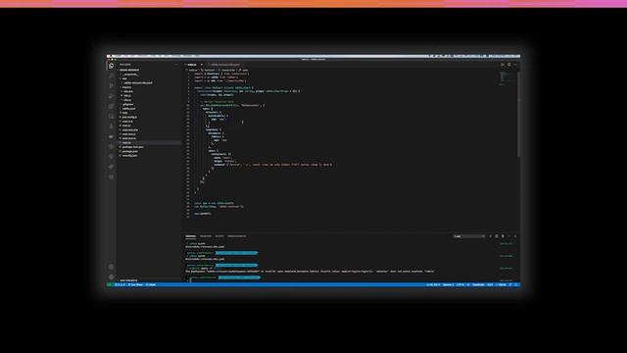627x353 pixels.
Task: Open the Extensions view icon
Action: (111, 106)
